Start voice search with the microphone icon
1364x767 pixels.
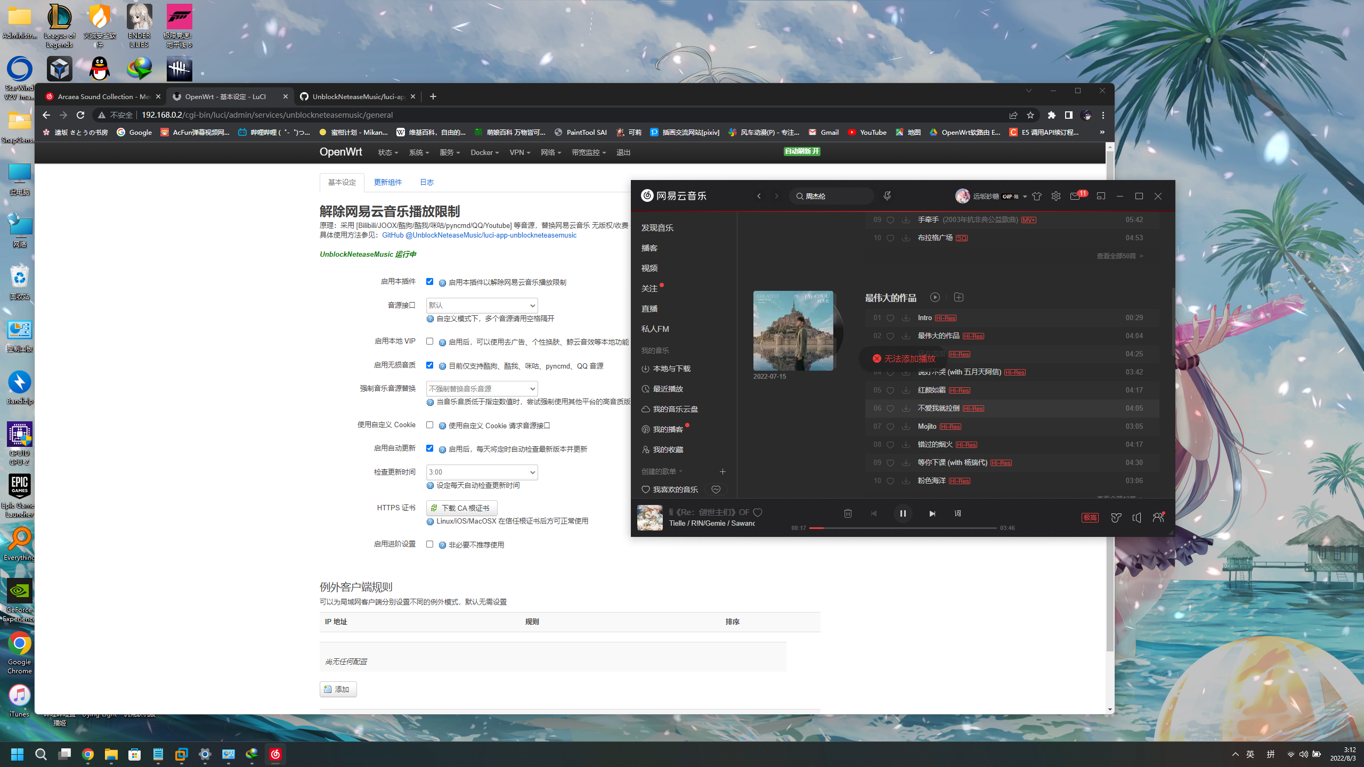click(x=886, y=195)
